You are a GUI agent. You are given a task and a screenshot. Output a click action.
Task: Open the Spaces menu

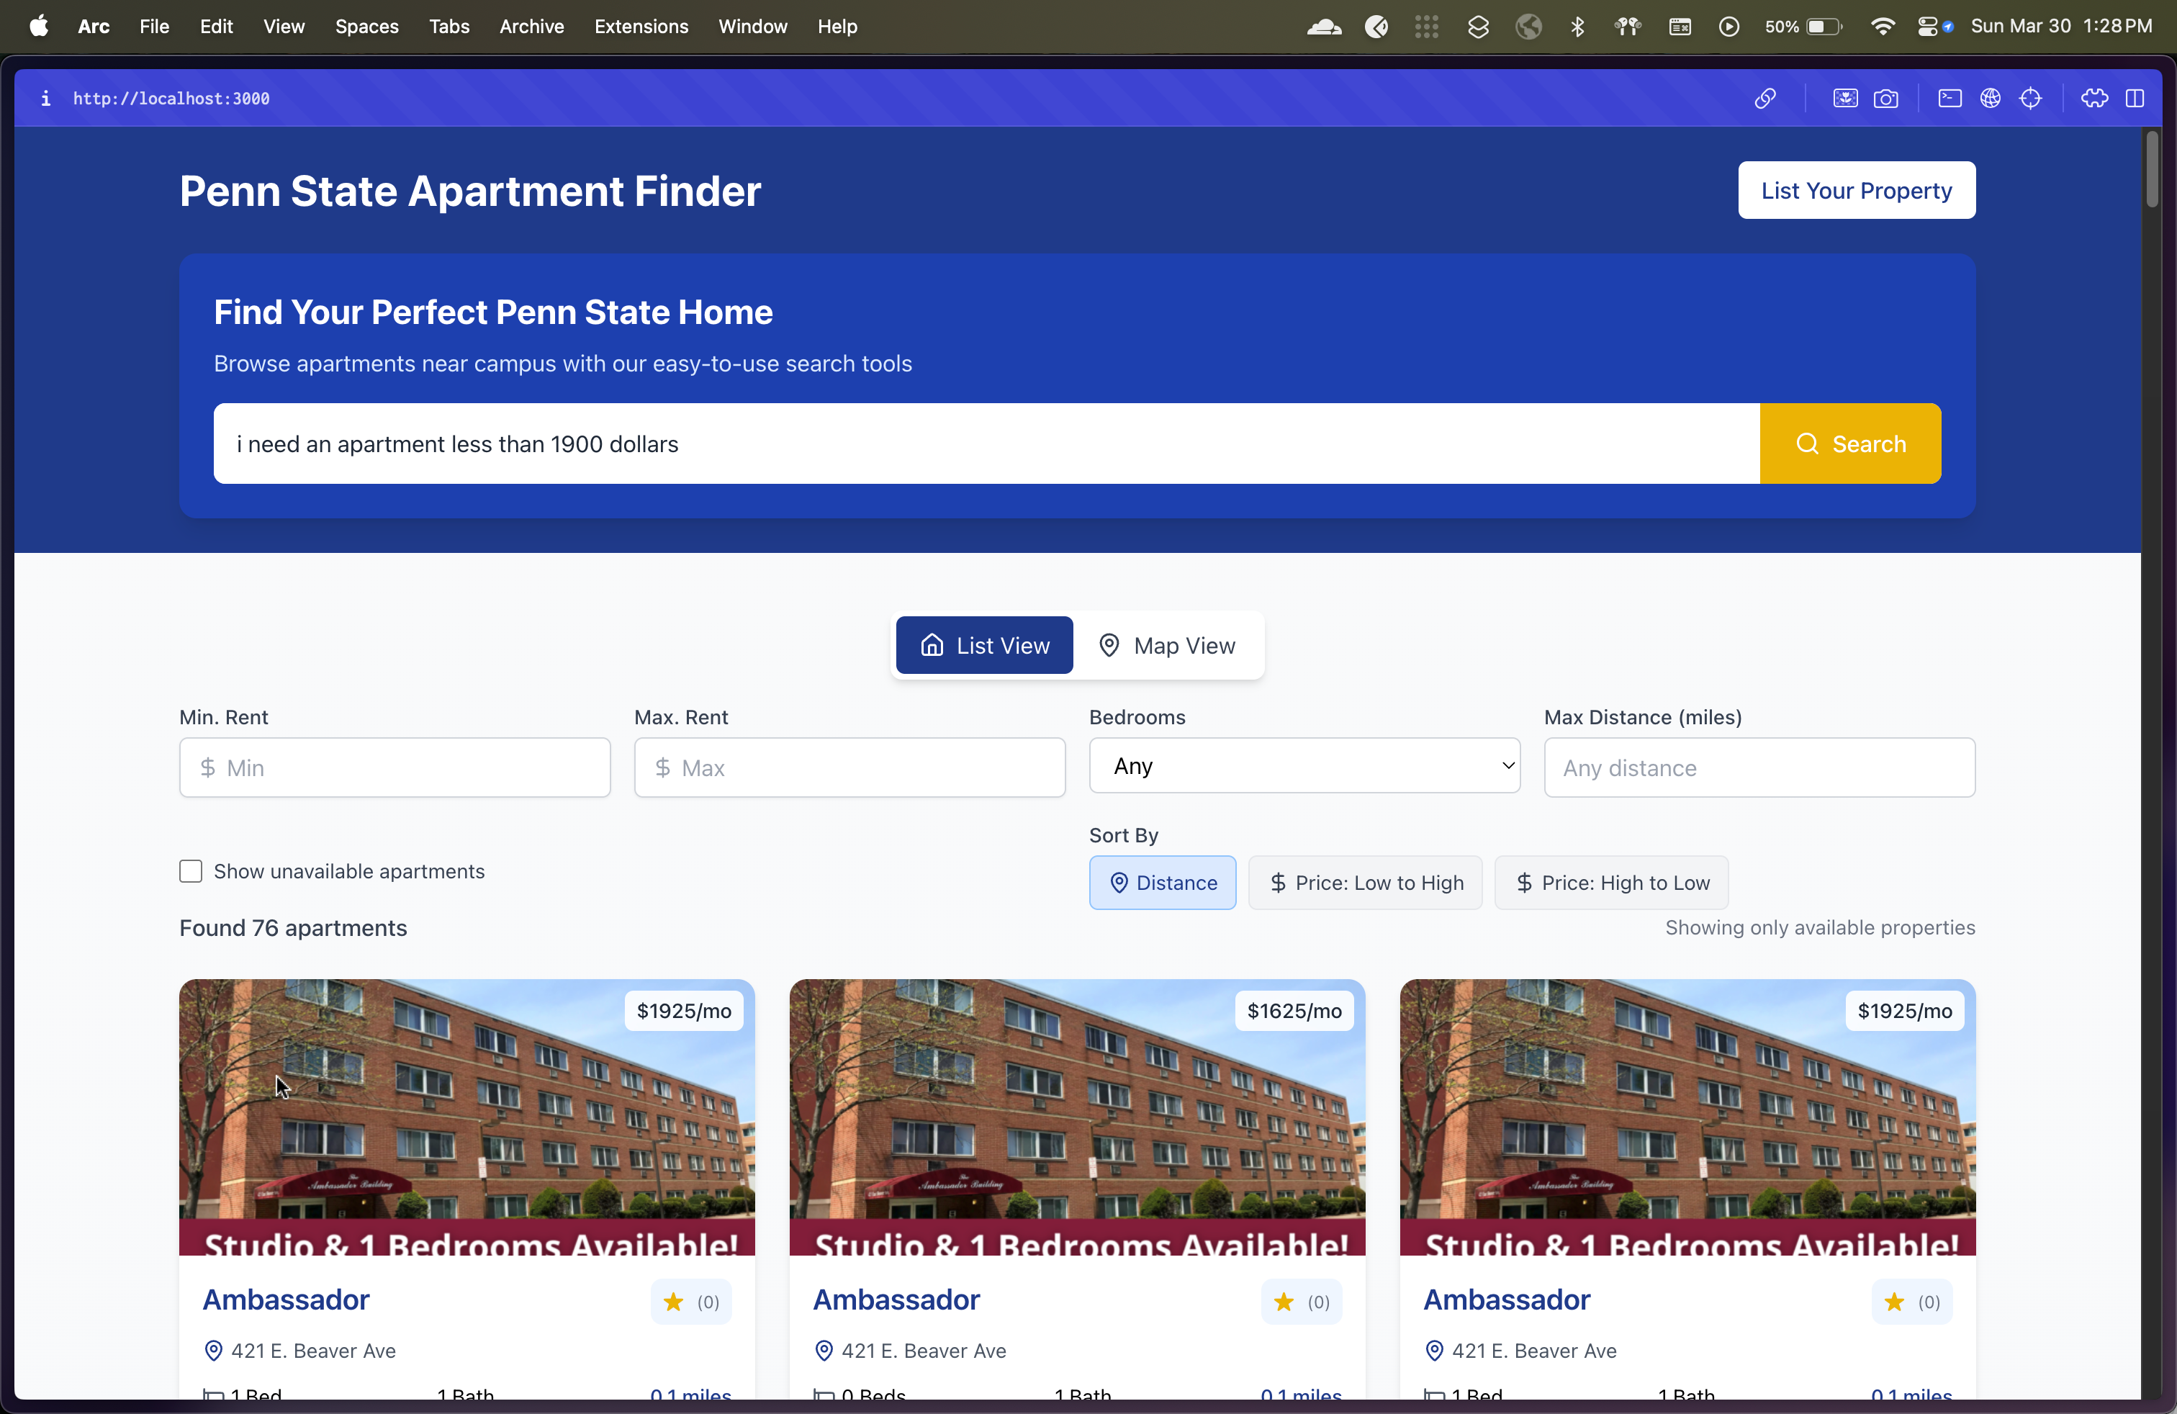pos(366,27)
